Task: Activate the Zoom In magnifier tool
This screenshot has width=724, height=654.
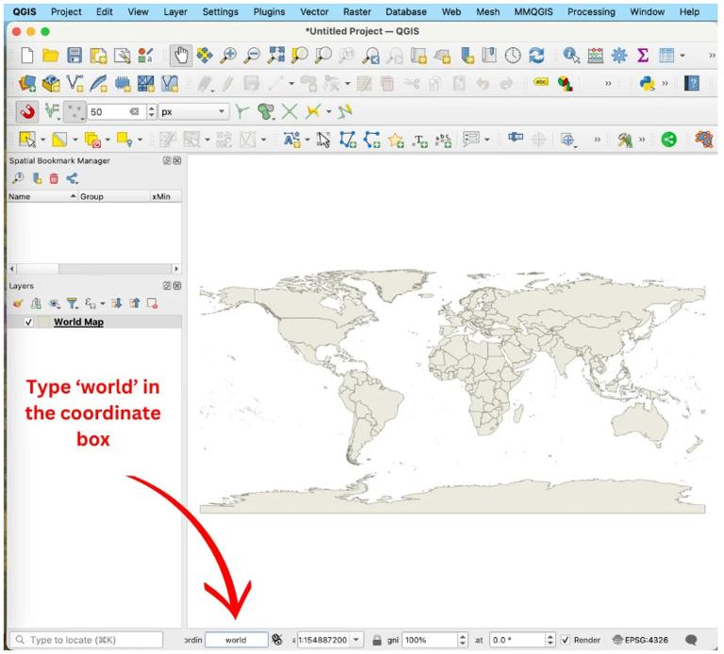Action: (x=228, y=56)
